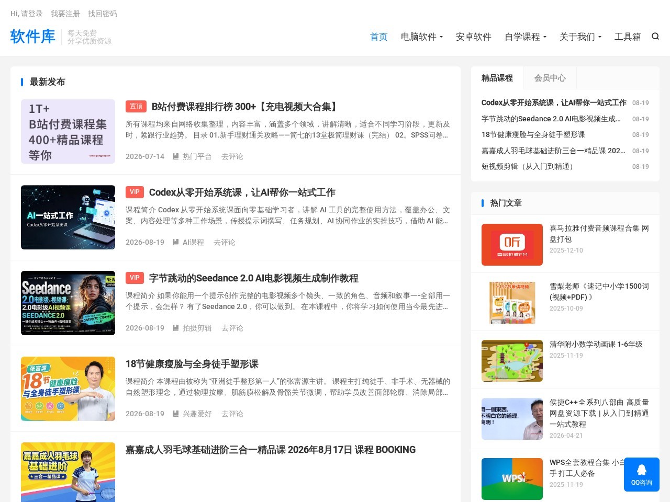Go to 首页 in navigation

[379, 37]
